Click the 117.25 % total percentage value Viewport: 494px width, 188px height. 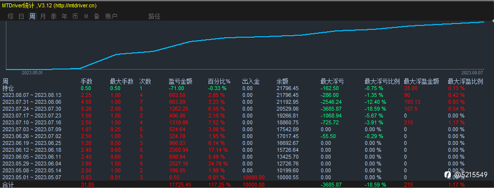coord(219,185)
